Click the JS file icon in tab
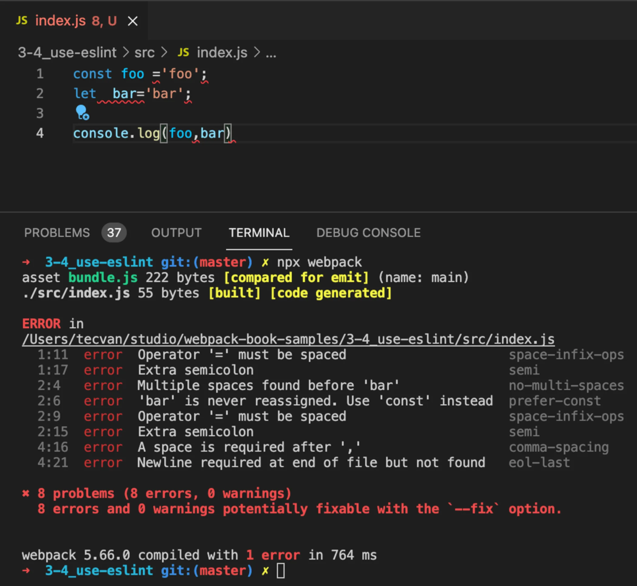 [22, 21]
